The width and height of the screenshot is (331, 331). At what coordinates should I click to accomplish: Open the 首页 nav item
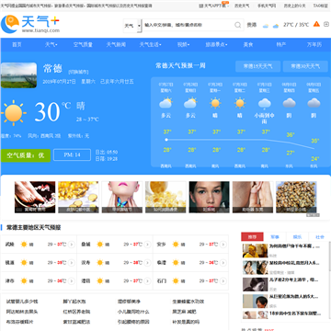17,45
